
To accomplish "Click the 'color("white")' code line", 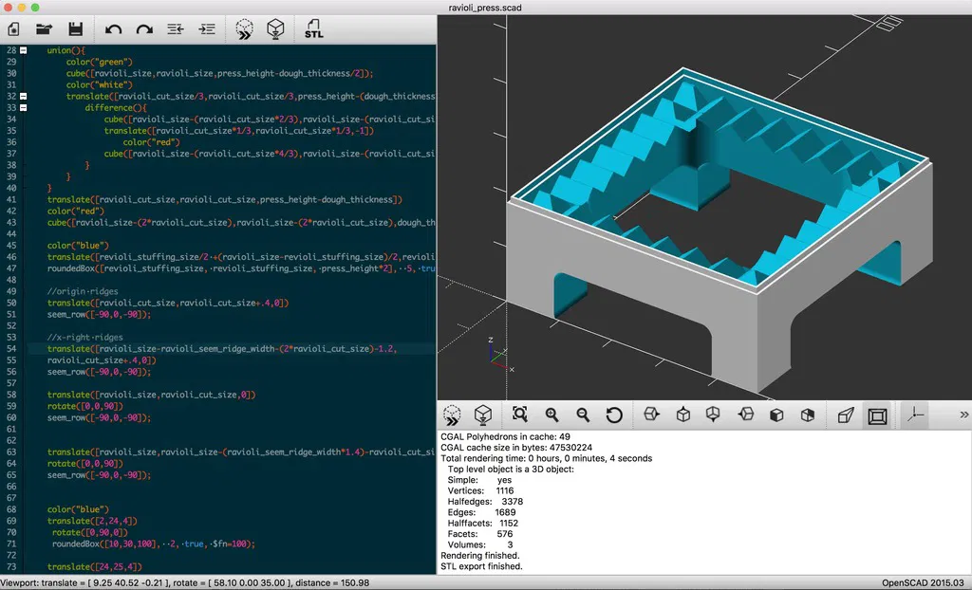I will (x=99, y=85).
